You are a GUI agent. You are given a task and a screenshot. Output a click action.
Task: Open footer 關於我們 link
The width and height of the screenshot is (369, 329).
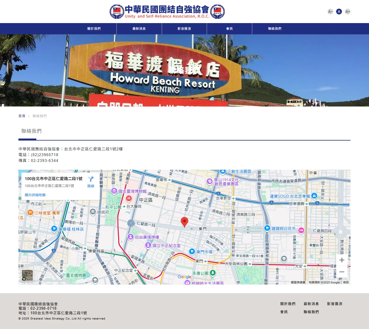pos(288,304)
